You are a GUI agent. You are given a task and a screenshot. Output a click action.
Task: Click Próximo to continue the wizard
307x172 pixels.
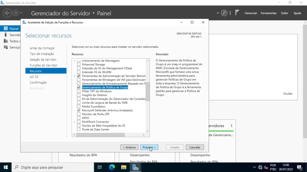(x=149, y=148)
